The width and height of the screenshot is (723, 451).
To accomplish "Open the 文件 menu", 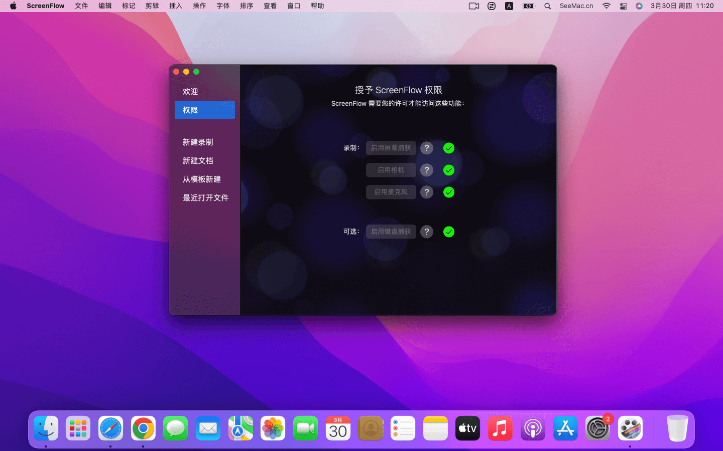I will click(81, 6).
